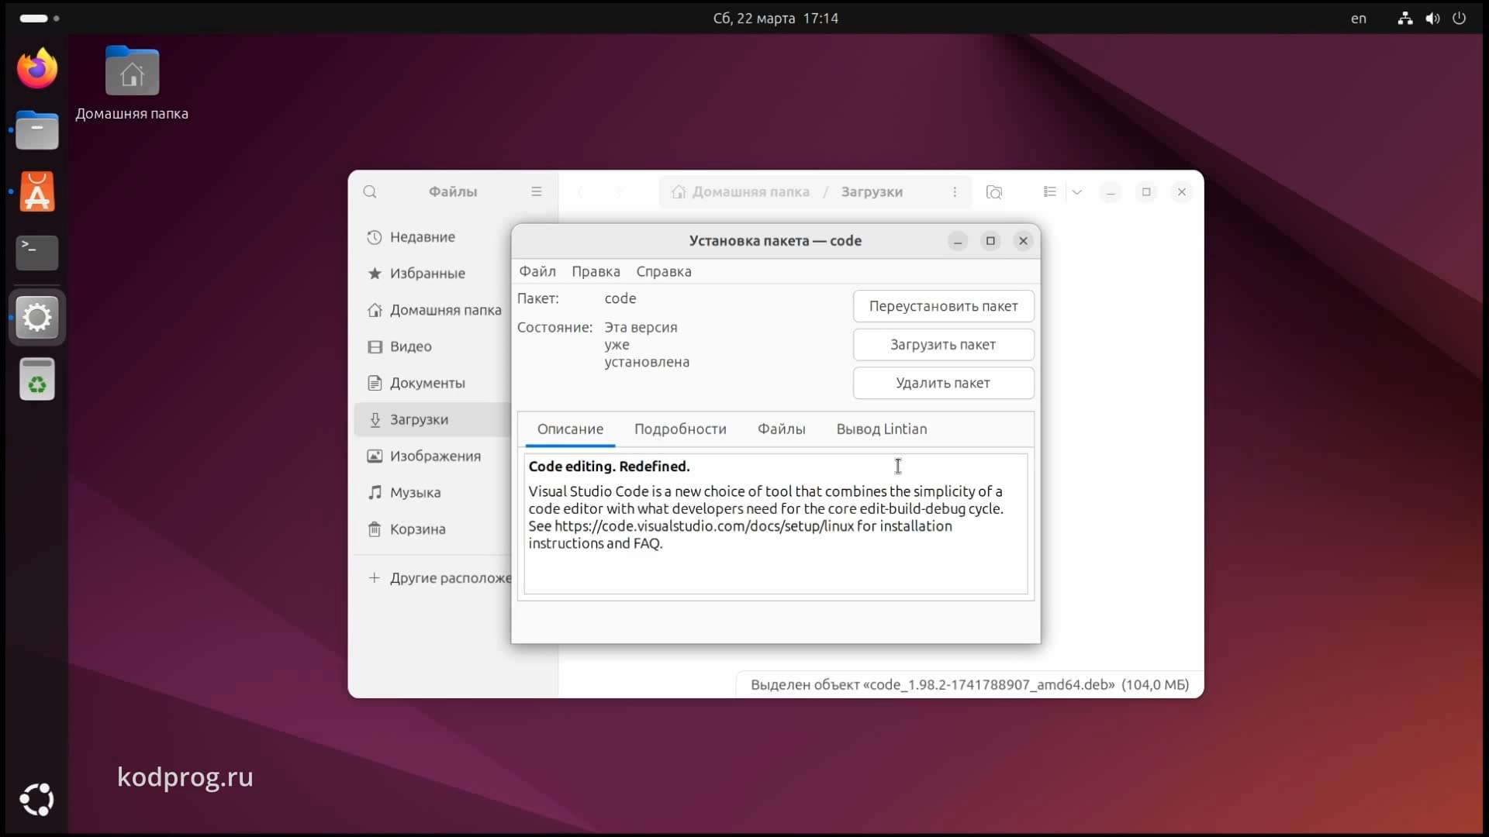Close the Установка пакета — code window
This screenshot has width=1489, height=837.
pos(1023,241)
